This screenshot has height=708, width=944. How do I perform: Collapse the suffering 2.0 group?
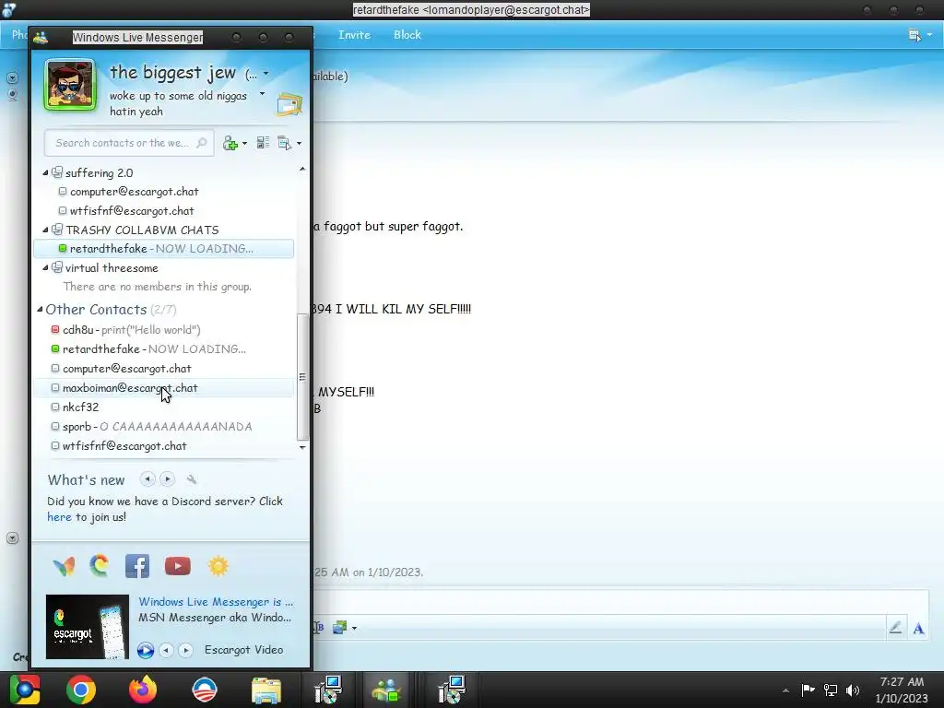45,172
